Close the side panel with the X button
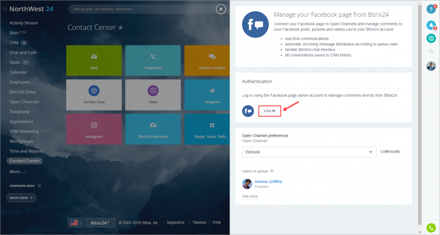The image size is (440, 235). [x=221, y=9]
